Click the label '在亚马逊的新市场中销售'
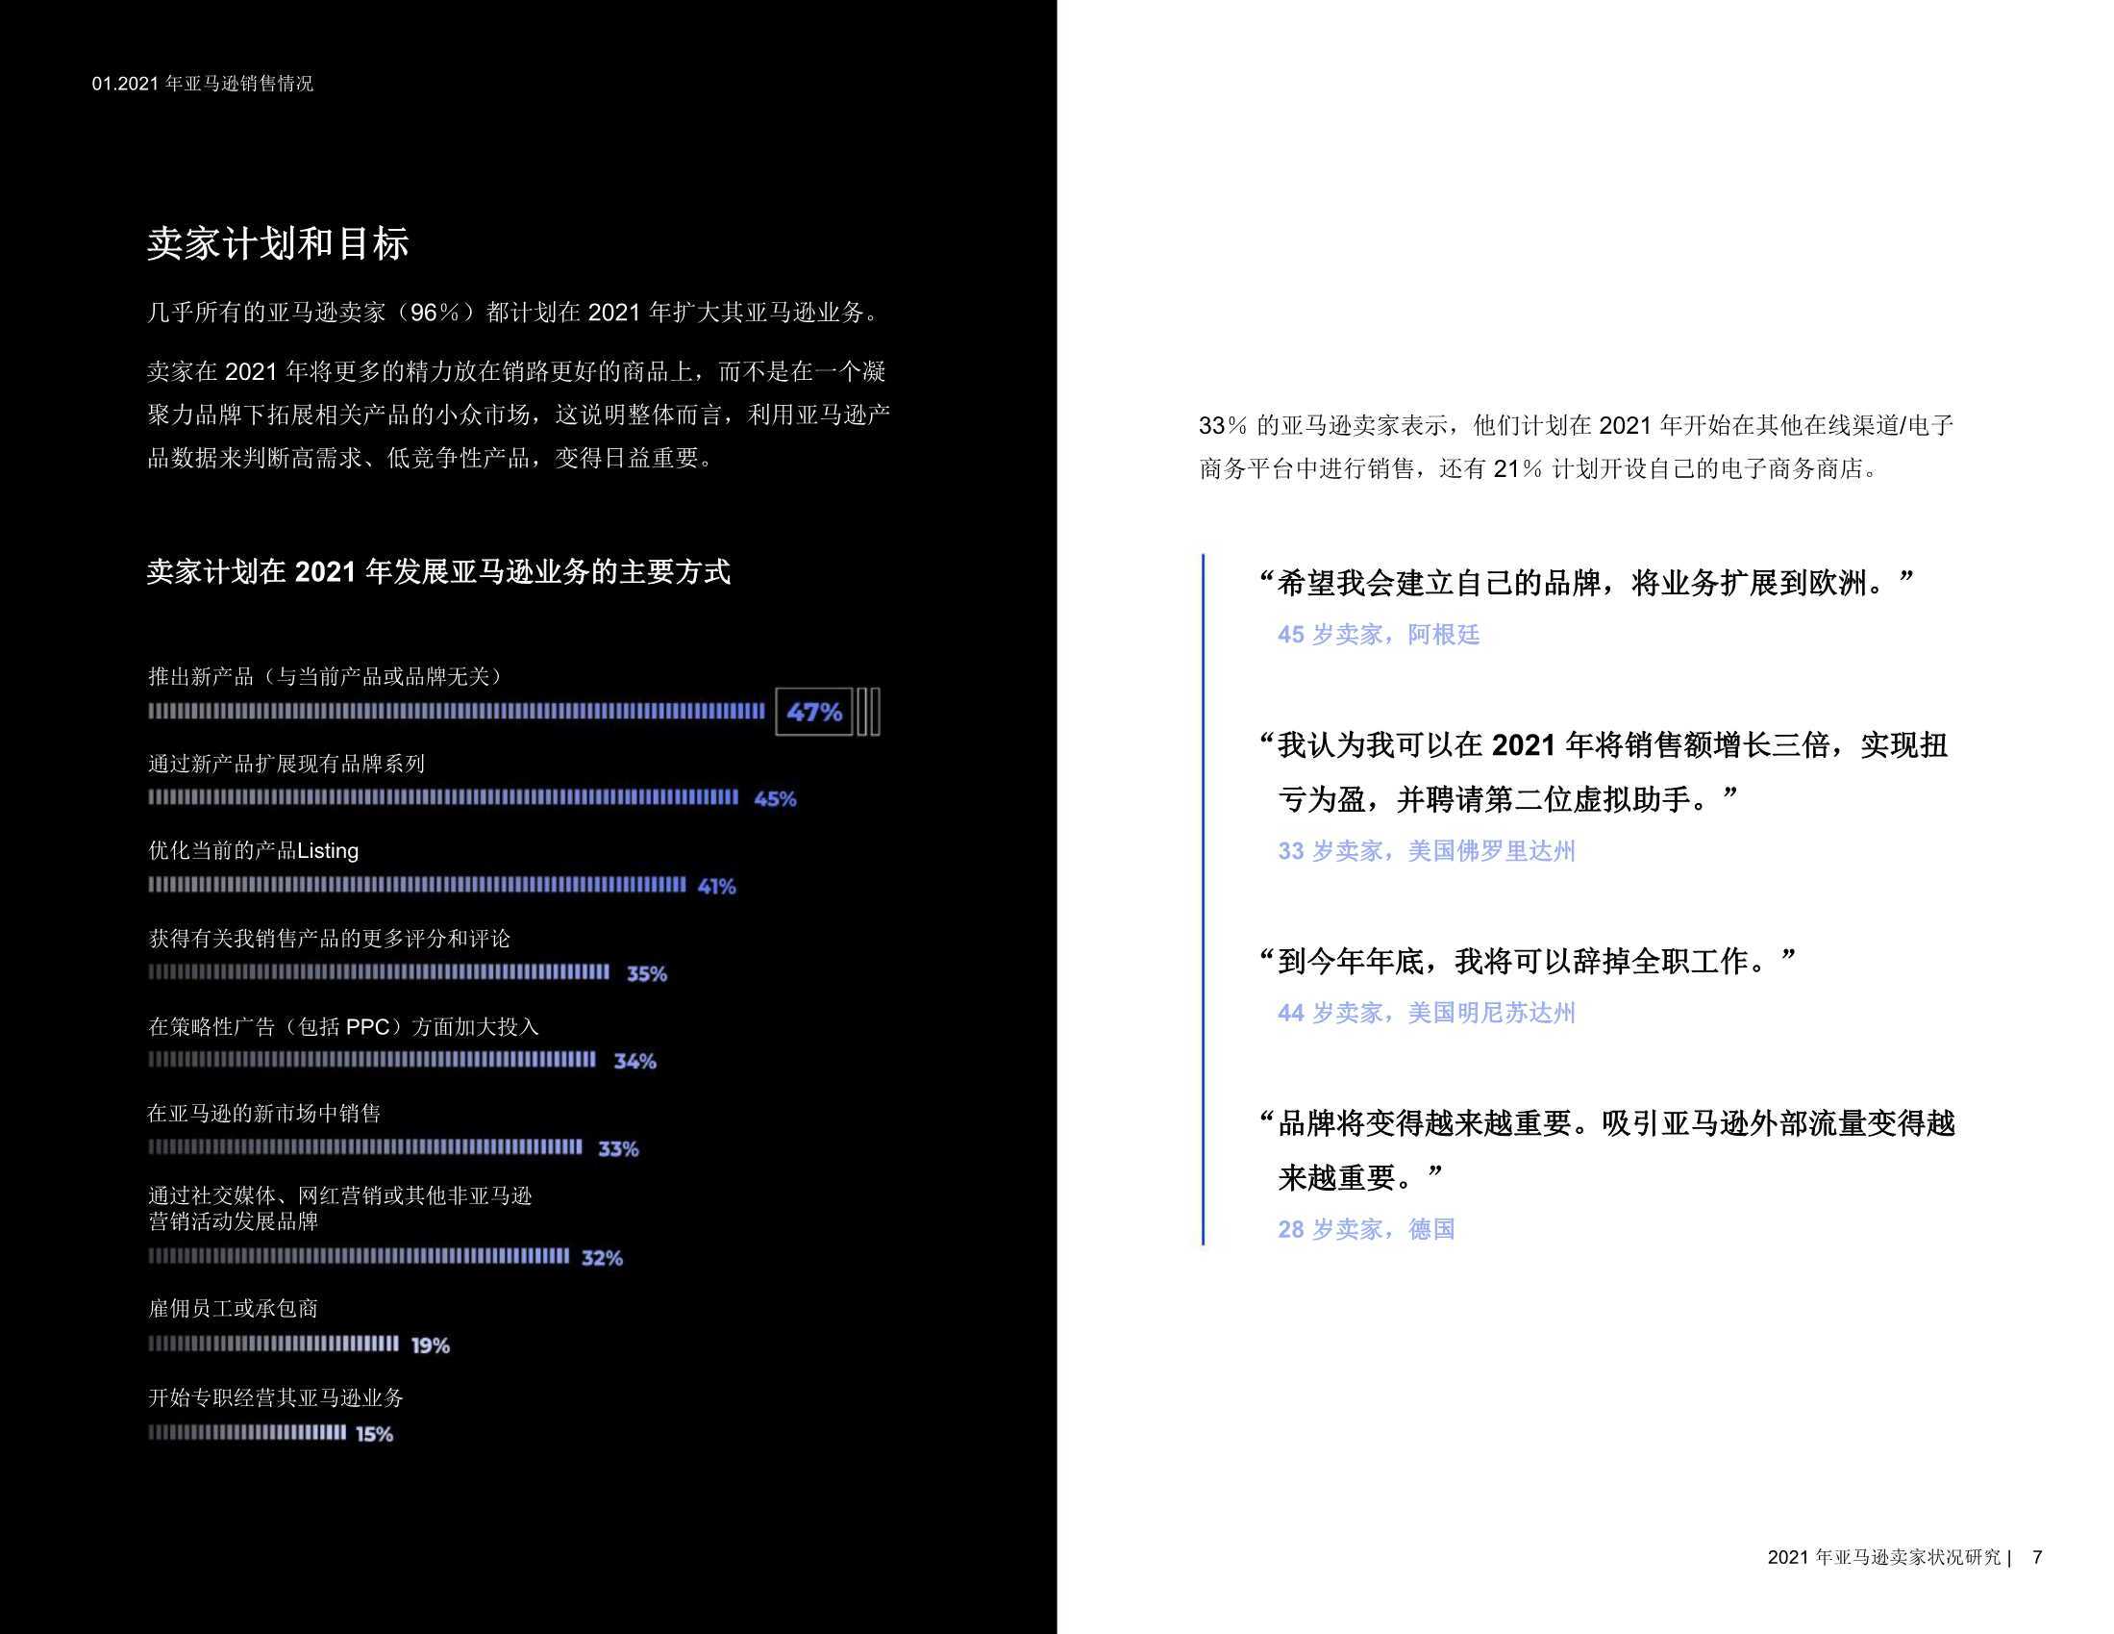The width and height of the screenshot is (2114, 1634). tap(264, 1114)
